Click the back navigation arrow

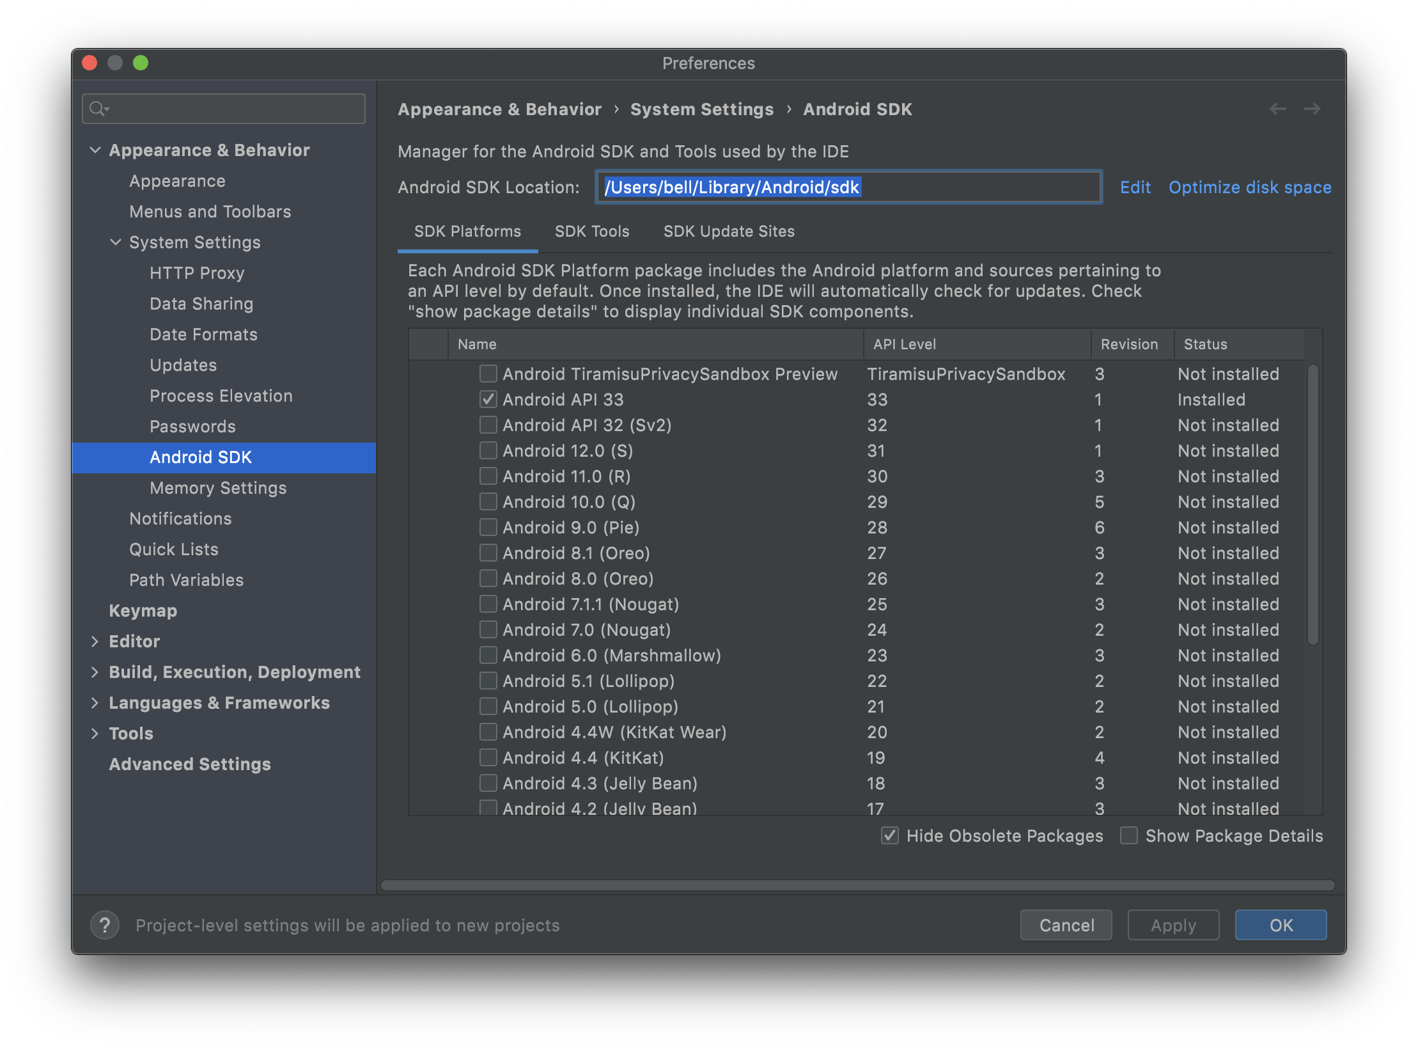pos(1278,109)
